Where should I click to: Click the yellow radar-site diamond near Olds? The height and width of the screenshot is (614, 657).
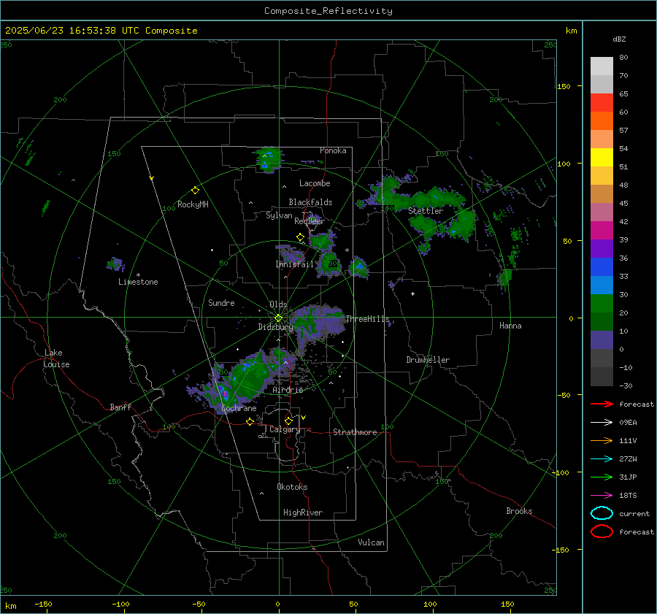click(278, 318)
